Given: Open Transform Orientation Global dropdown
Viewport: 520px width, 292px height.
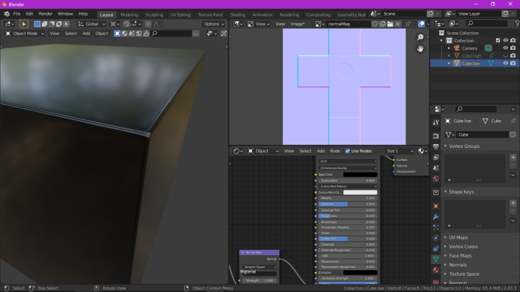Looking at the screenshot, I should tap(92, 24).
